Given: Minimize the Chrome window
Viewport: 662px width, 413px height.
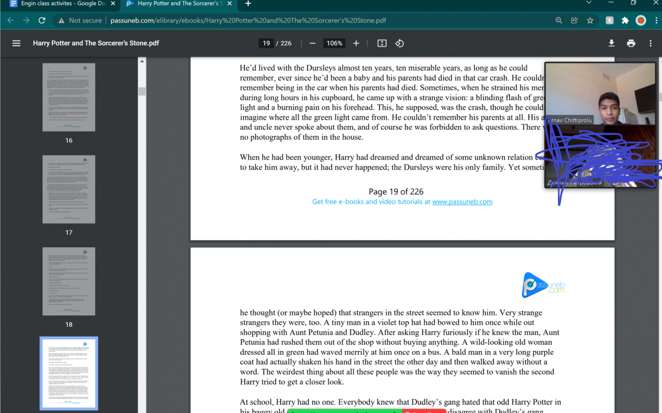Looking at the screenshot, I should coord(611,3).
